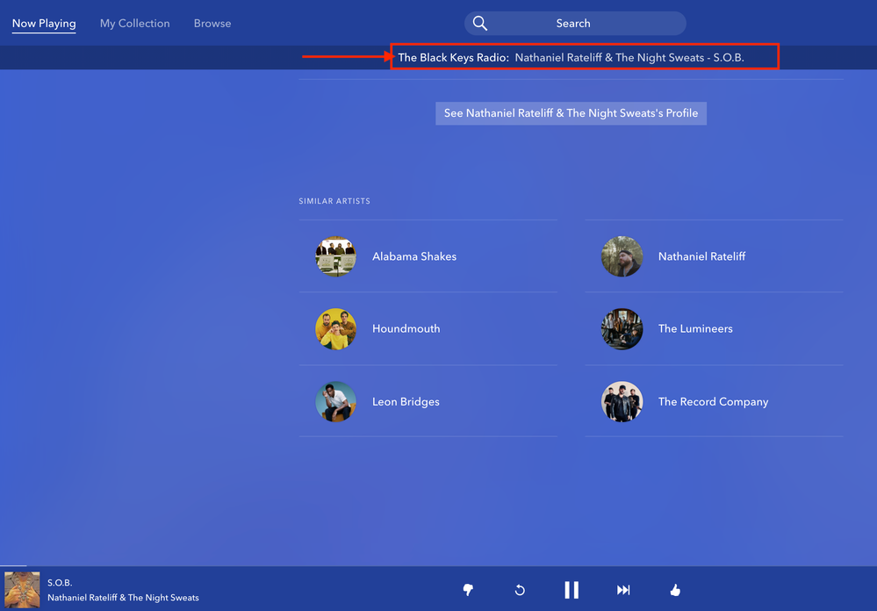Select Houndmouth from similar artists

[406, 329]
